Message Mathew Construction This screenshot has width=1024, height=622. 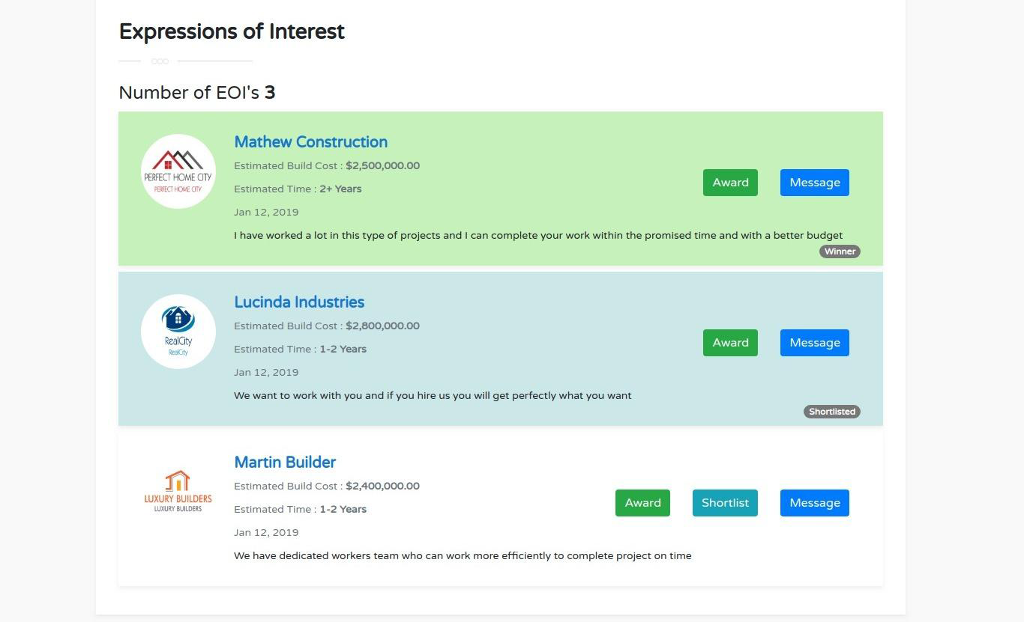[814, 183]
